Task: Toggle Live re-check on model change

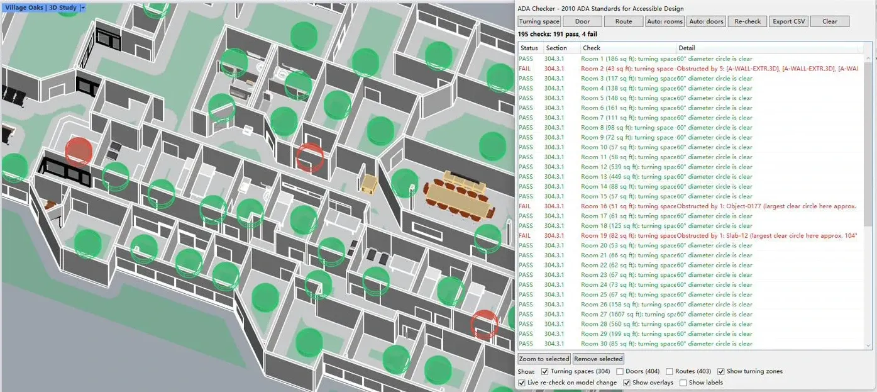Action: click(x=522, y=383)
